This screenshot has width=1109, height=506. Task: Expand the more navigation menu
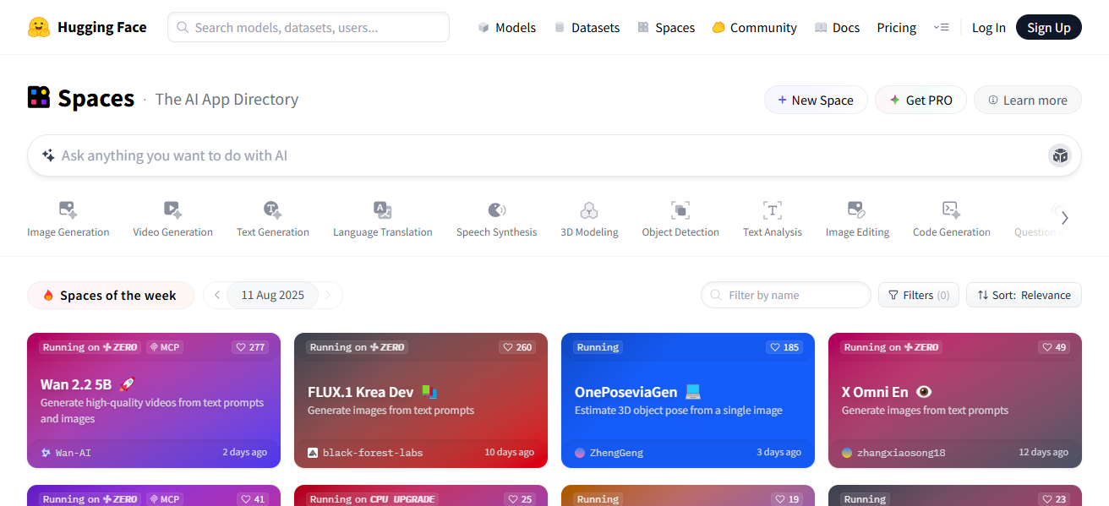(x=941, y=28)
